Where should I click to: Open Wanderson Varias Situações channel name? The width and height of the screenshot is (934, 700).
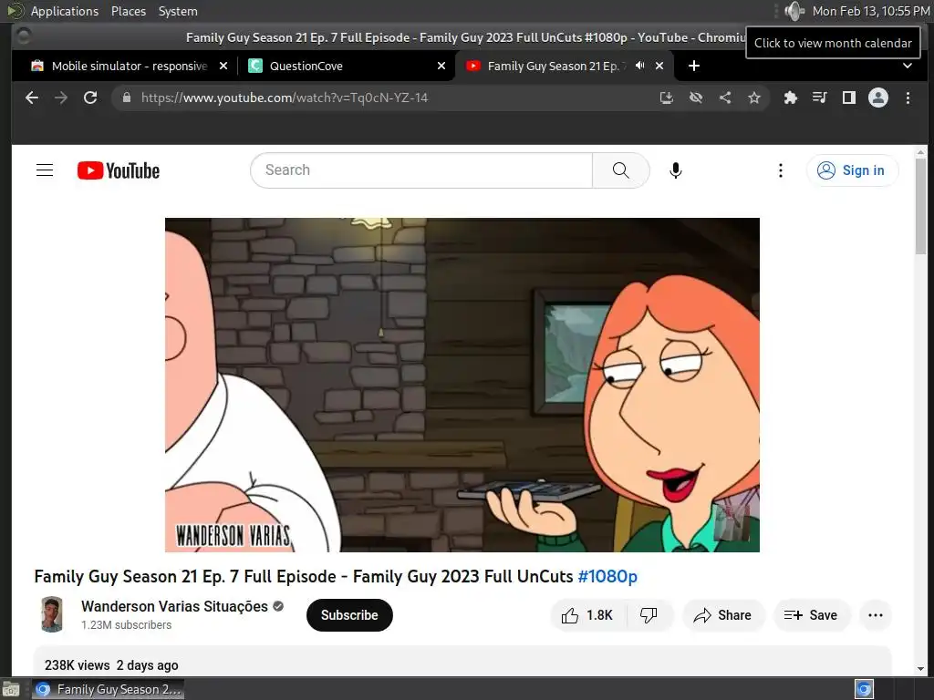(x=174, y=606)
